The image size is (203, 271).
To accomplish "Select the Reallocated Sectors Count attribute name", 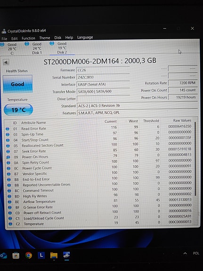I will tap(42, 146).
